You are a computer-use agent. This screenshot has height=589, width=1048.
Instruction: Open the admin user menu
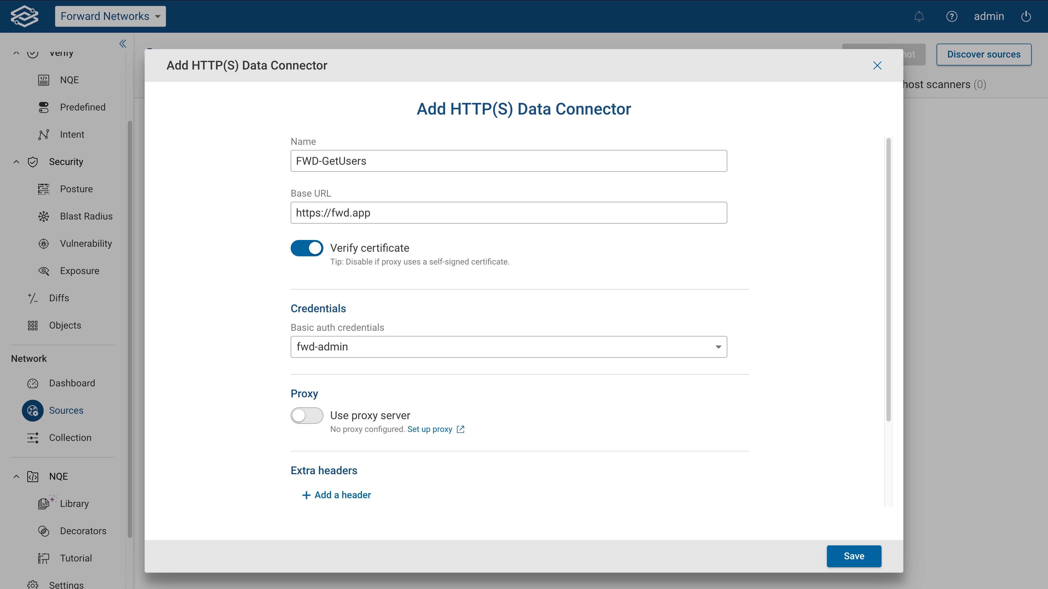coord(989,16)
